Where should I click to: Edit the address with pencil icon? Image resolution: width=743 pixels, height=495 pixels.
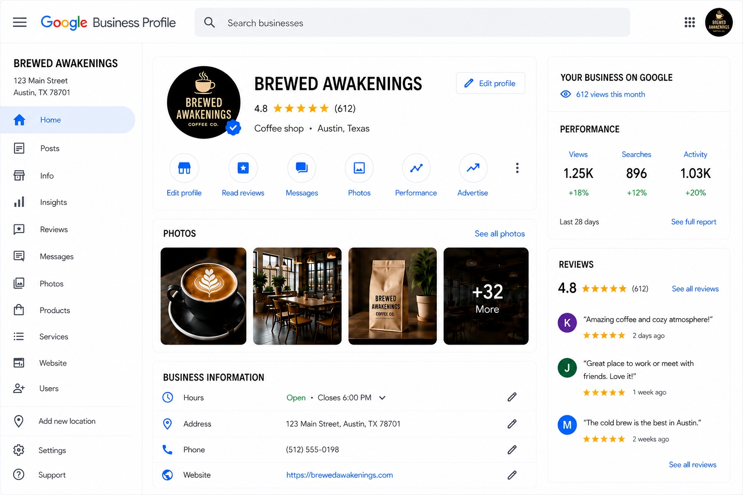tap(512, 424)
